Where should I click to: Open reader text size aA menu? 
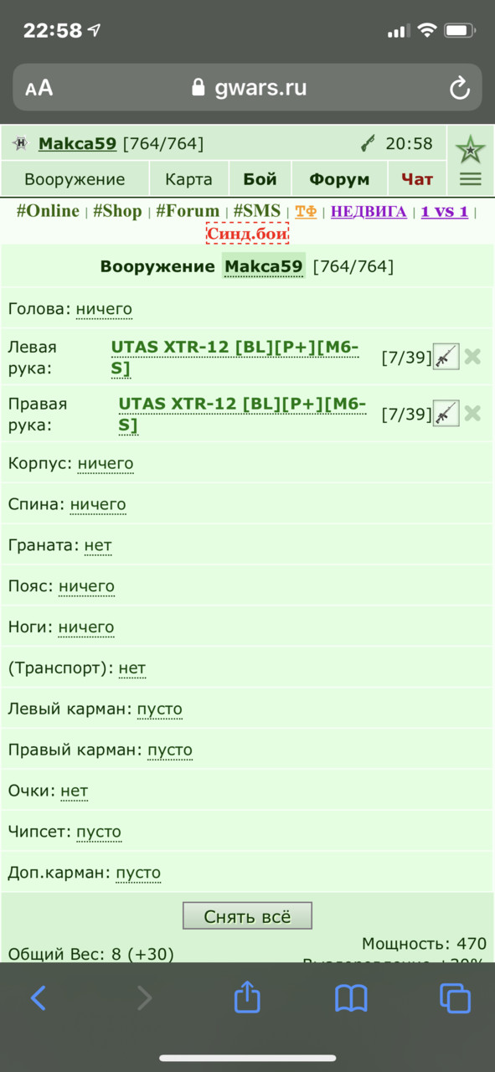pyautogui.click(x=39, y=88)
